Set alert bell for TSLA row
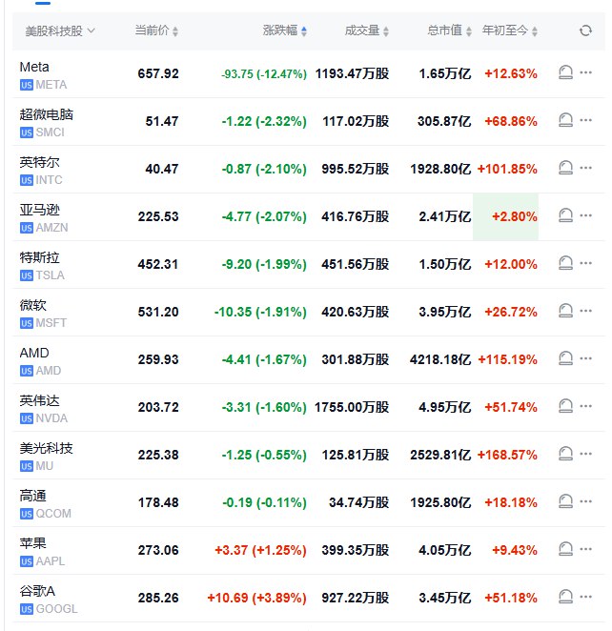Screen dimensions: 612x631 coord(565,263)
